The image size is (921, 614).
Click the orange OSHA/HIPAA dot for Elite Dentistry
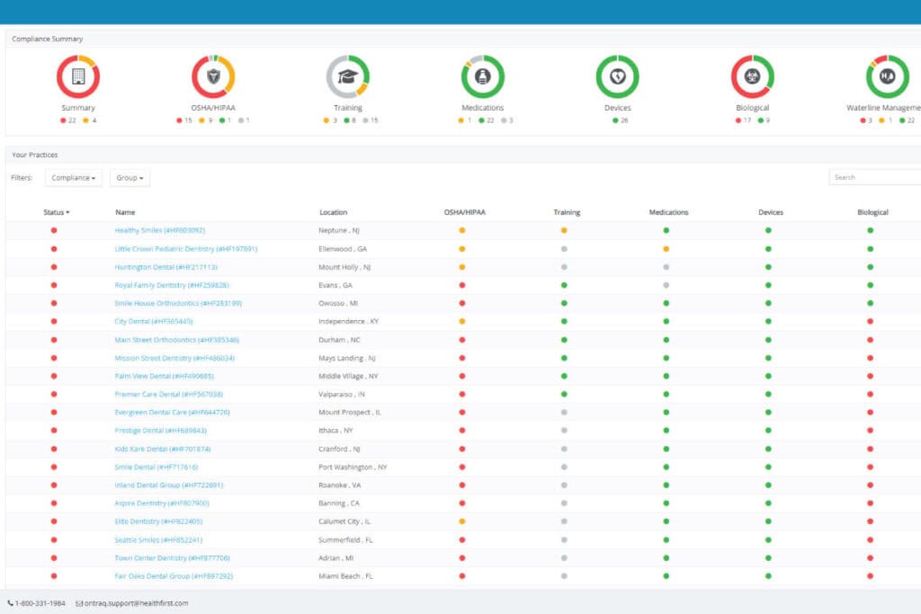pyautogui.click(x=462, y=521)
